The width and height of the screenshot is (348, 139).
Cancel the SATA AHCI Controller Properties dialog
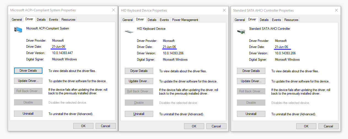[x=328, y=126]
